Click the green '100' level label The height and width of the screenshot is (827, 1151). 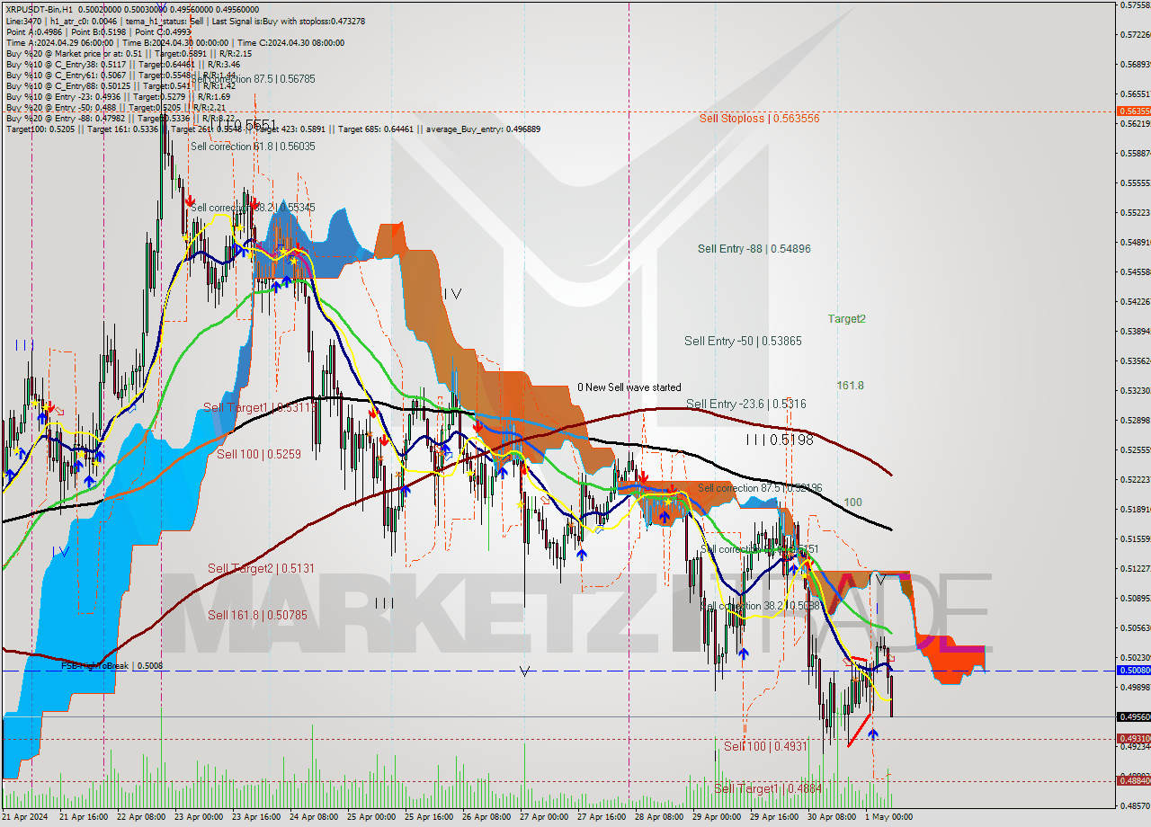tap(853, 502)
